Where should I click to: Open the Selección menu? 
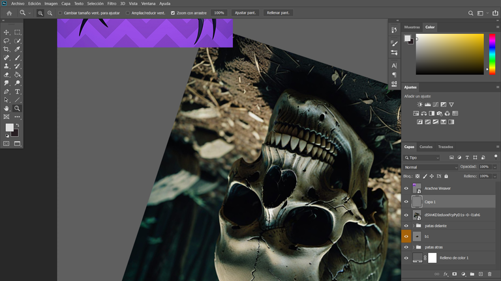[x=95, y=3]
